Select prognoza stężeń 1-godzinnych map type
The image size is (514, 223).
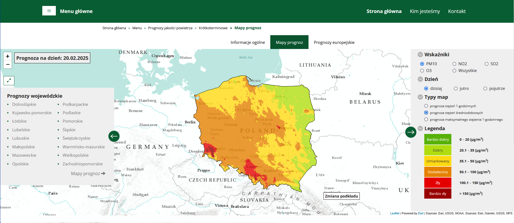426,106
